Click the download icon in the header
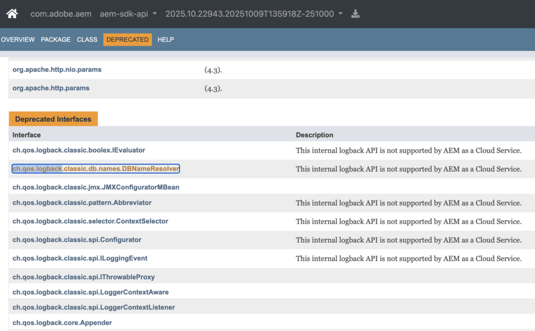Screen dimensions: 535x331 (355, 14)
